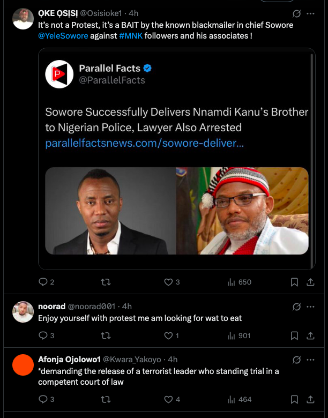
Task: Repost noorad's reply
Action: coord(106,336)
